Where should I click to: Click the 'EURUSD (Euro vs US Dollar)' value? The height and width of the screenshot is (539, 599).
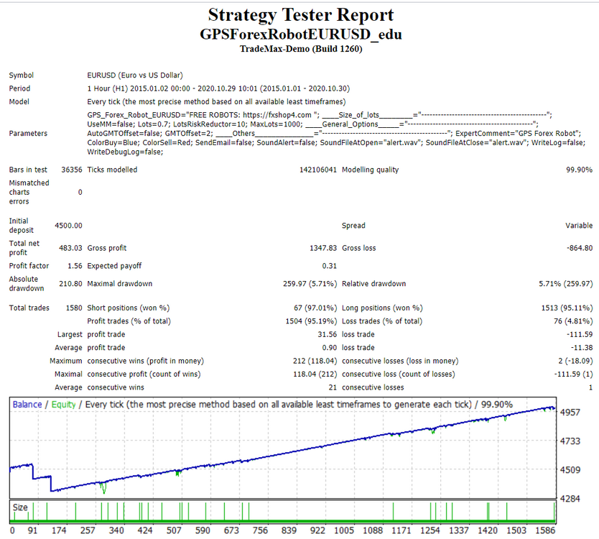(x=135, y=75)
